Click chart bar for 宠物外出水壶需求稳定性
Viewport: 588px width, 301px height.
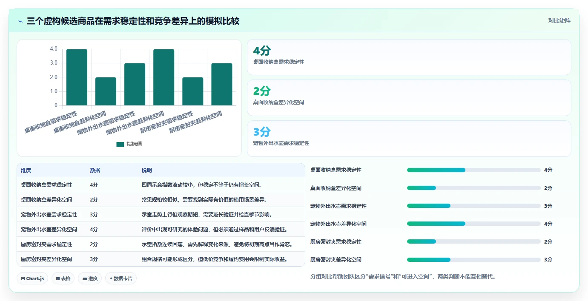pyautogui.click(x=135, y=84)
